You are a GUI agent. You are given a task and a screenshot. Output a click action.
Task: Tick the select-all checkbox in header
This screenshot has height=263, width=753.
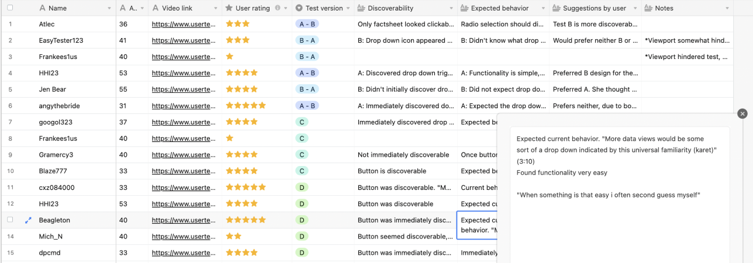click(10, 8)
